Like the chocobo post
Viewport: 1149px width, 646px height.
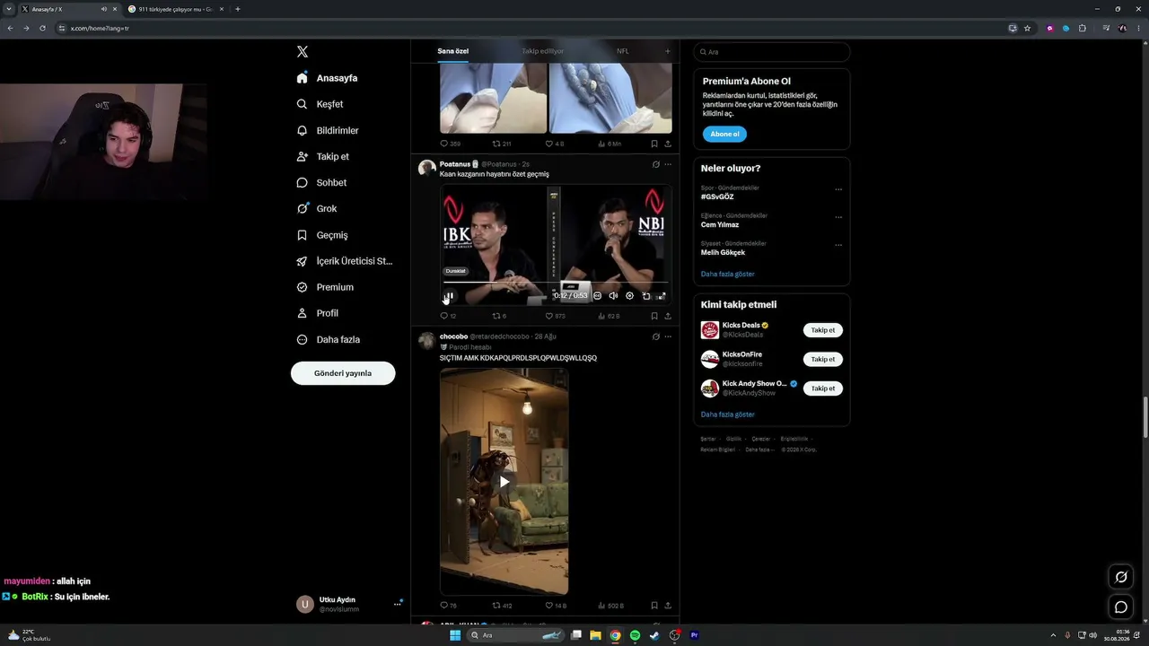pos(557,606)
